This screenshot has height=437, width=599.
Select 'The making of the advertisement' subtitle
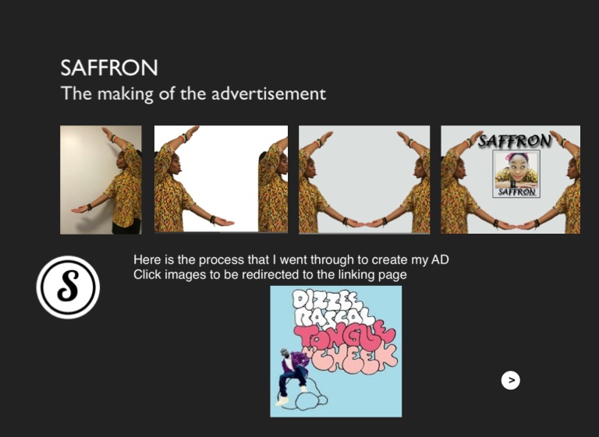193,93
